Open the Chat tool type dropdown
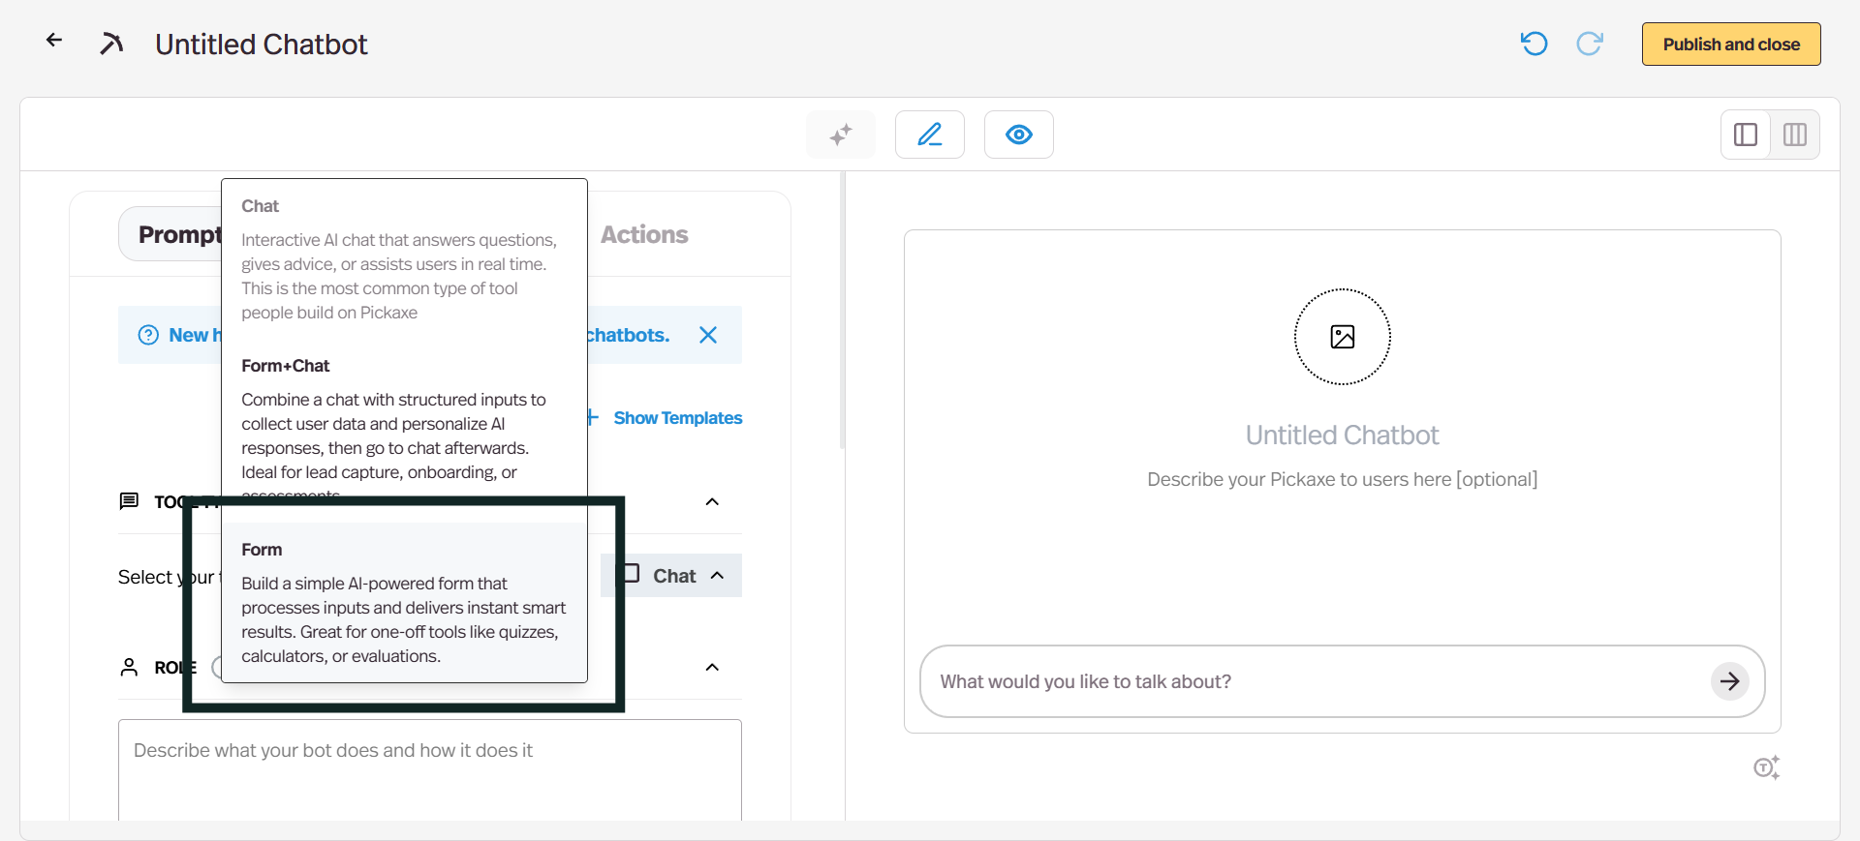 pyautogui.click(x=672, y=576)
